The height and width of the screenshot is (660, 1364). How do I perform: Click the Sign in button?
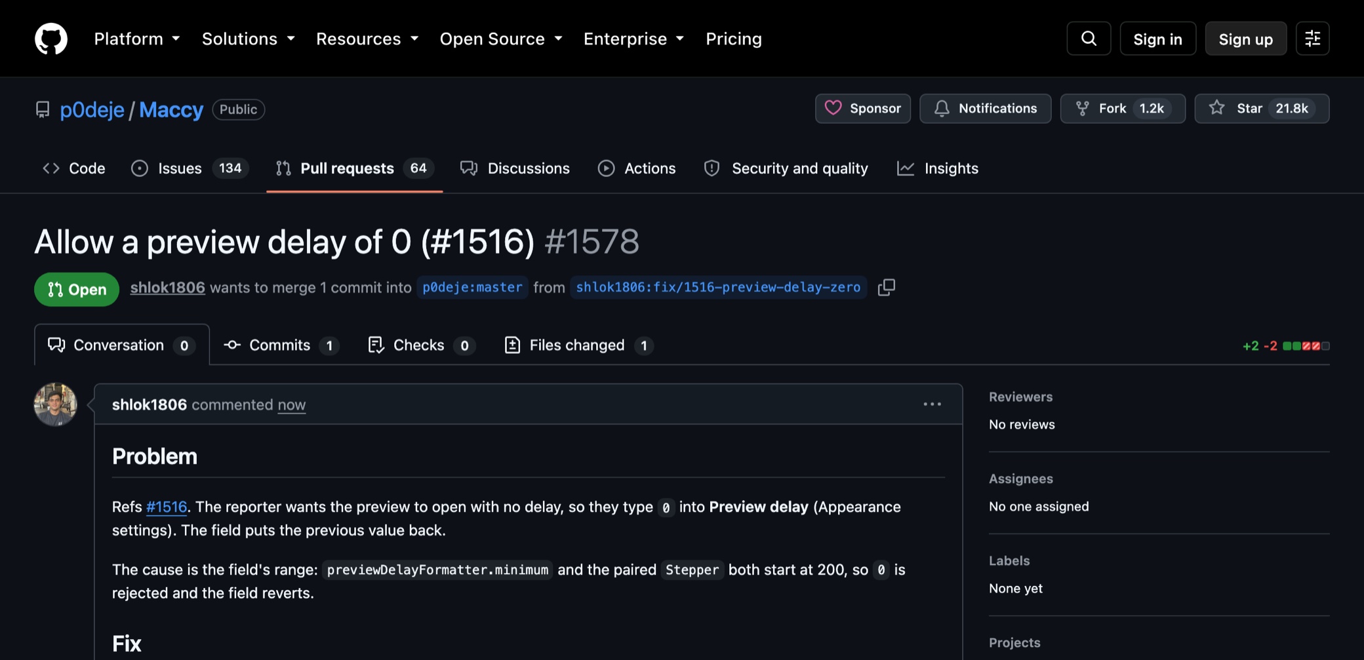click(x=1157, y=39)
